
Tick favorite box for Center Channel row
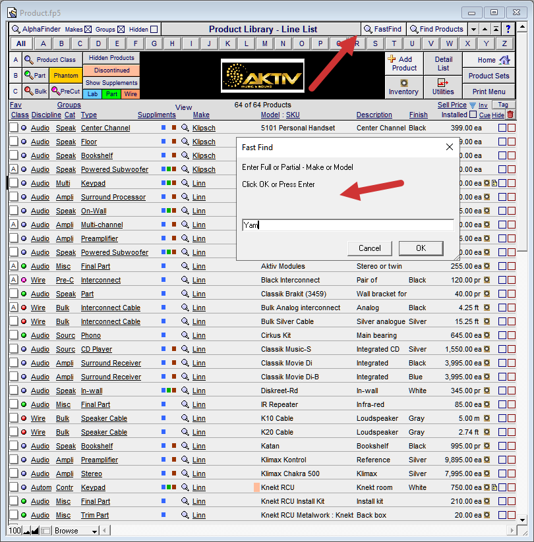point(13,128)
